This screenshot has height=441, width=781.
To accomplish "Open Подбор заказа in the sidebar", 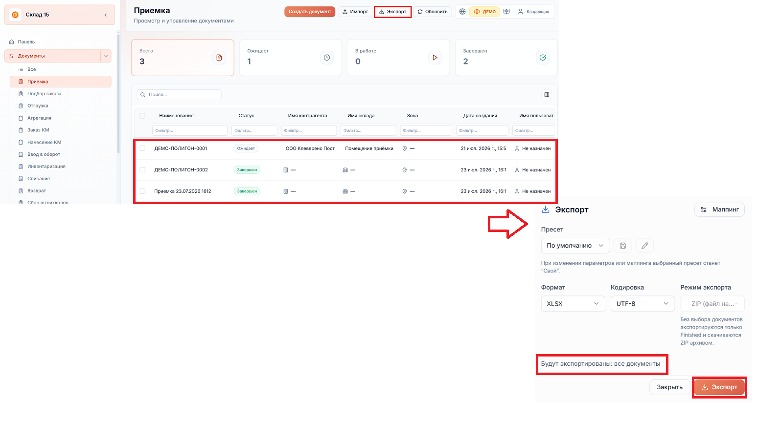I will 44,94.
